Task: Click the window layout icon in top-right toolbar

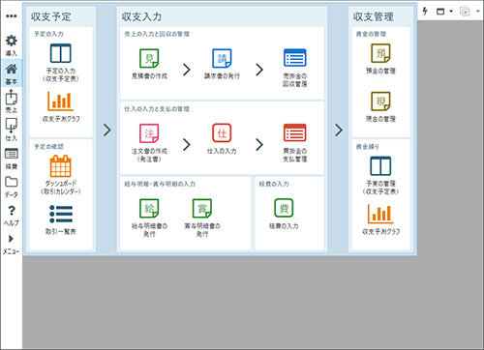Action: (440, 12)
